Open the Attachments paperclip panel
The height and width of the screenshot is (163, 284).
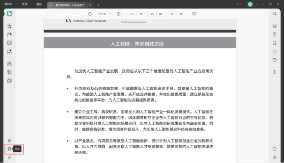[x=9, y=157]
